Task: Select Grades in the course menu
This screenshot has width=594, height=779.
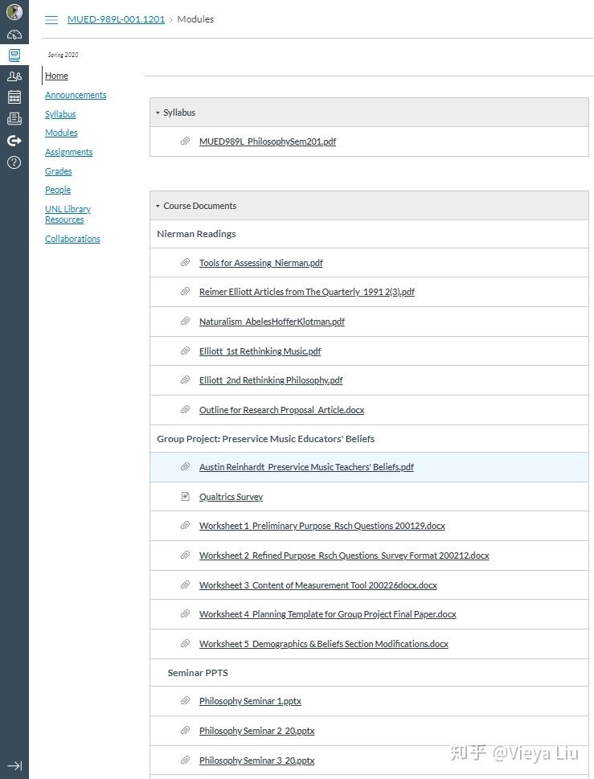Action: (x=58, y=171)
